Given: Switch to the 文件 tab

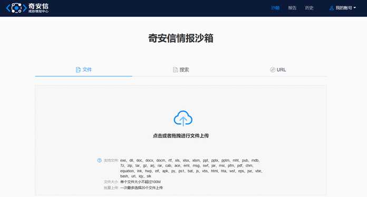Looking at the screenshot, I should click(83, 70).
